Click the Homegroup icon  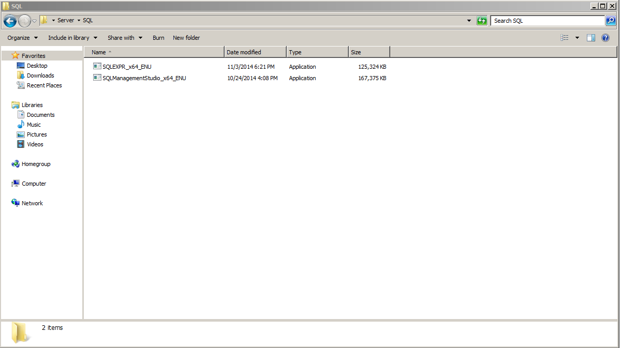16,164
